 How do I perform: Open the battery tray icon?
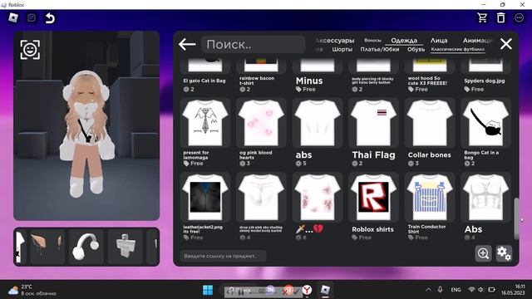(x=491, y=290)
